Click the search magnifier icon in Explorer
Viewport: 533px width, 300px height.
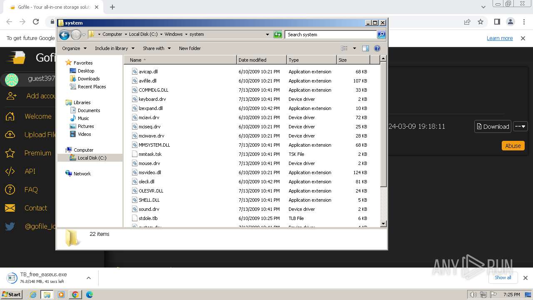(381, 35)
